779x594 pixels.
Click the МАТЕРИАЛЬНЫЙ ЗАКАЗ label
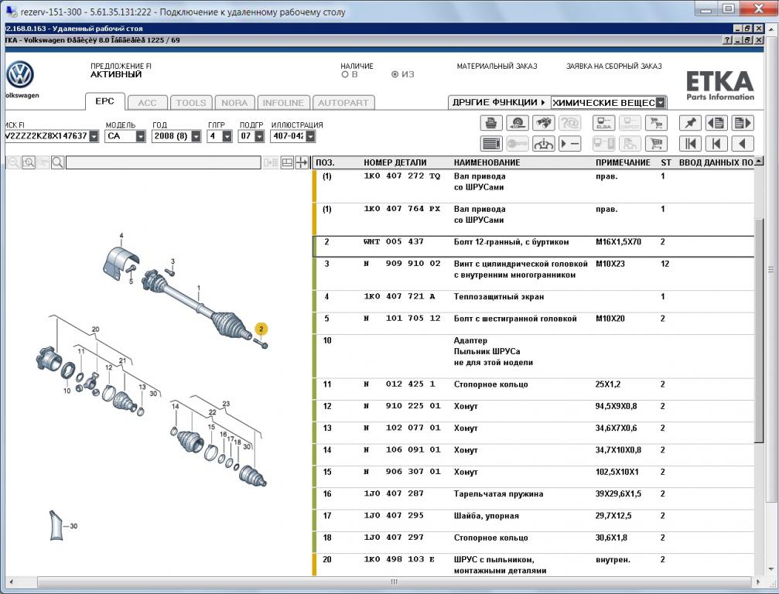497,66
